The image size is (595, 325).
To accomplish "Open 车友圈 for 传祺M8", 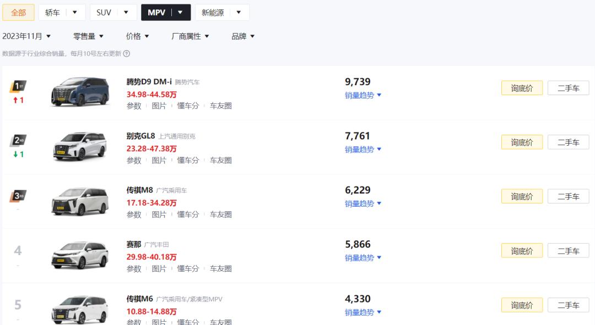I will (220, 214).
